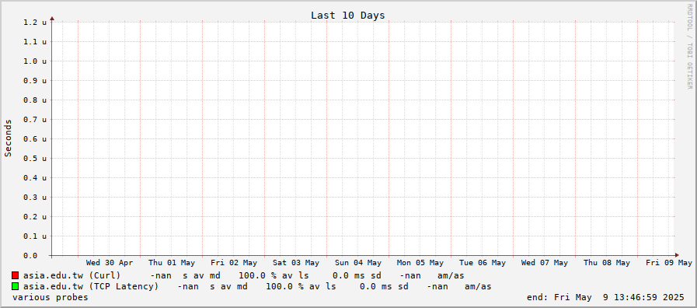Click the Thu 08 May axis label
The image size is (697, 308).
(607, 263)
